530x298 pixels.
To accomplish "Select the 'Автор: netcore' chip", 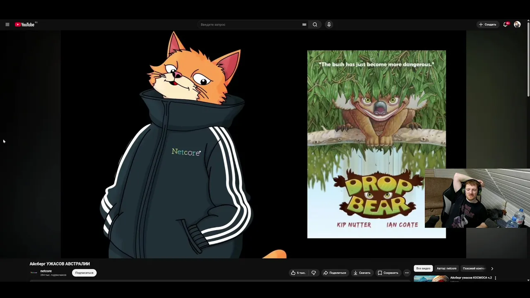I will (446, 268).
